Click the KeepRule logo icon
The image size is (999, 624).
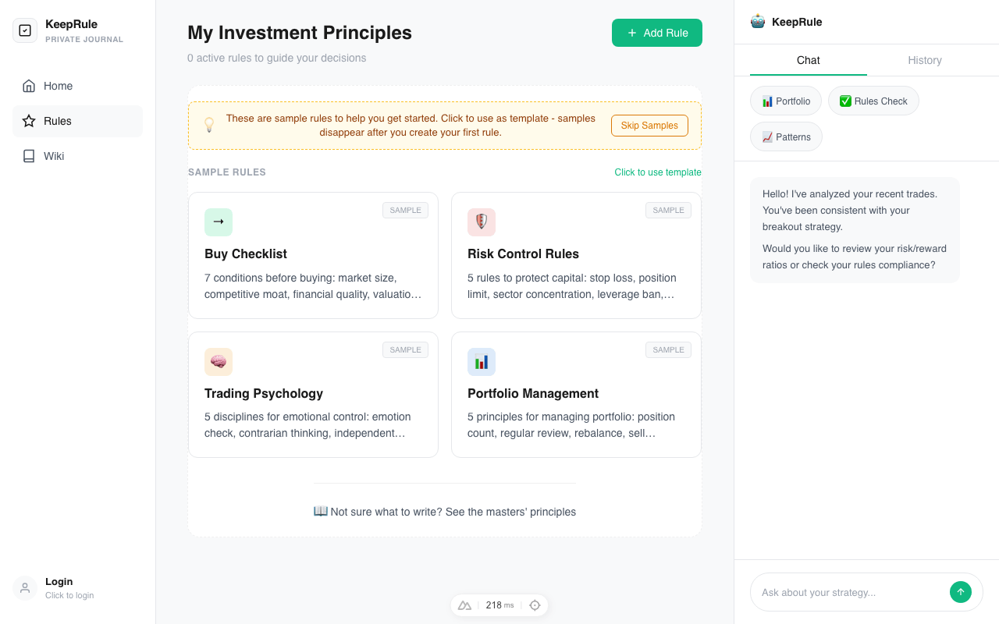pyautogui.click(x=24, y=30)
